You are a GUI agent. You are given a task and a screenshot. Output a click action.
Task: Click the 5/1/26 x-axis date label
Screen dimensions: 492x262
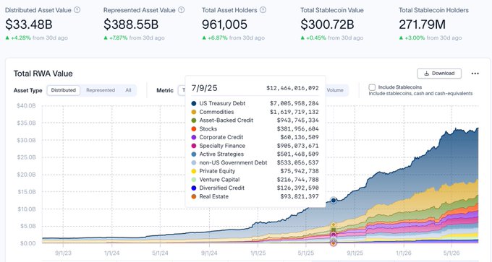451,253
